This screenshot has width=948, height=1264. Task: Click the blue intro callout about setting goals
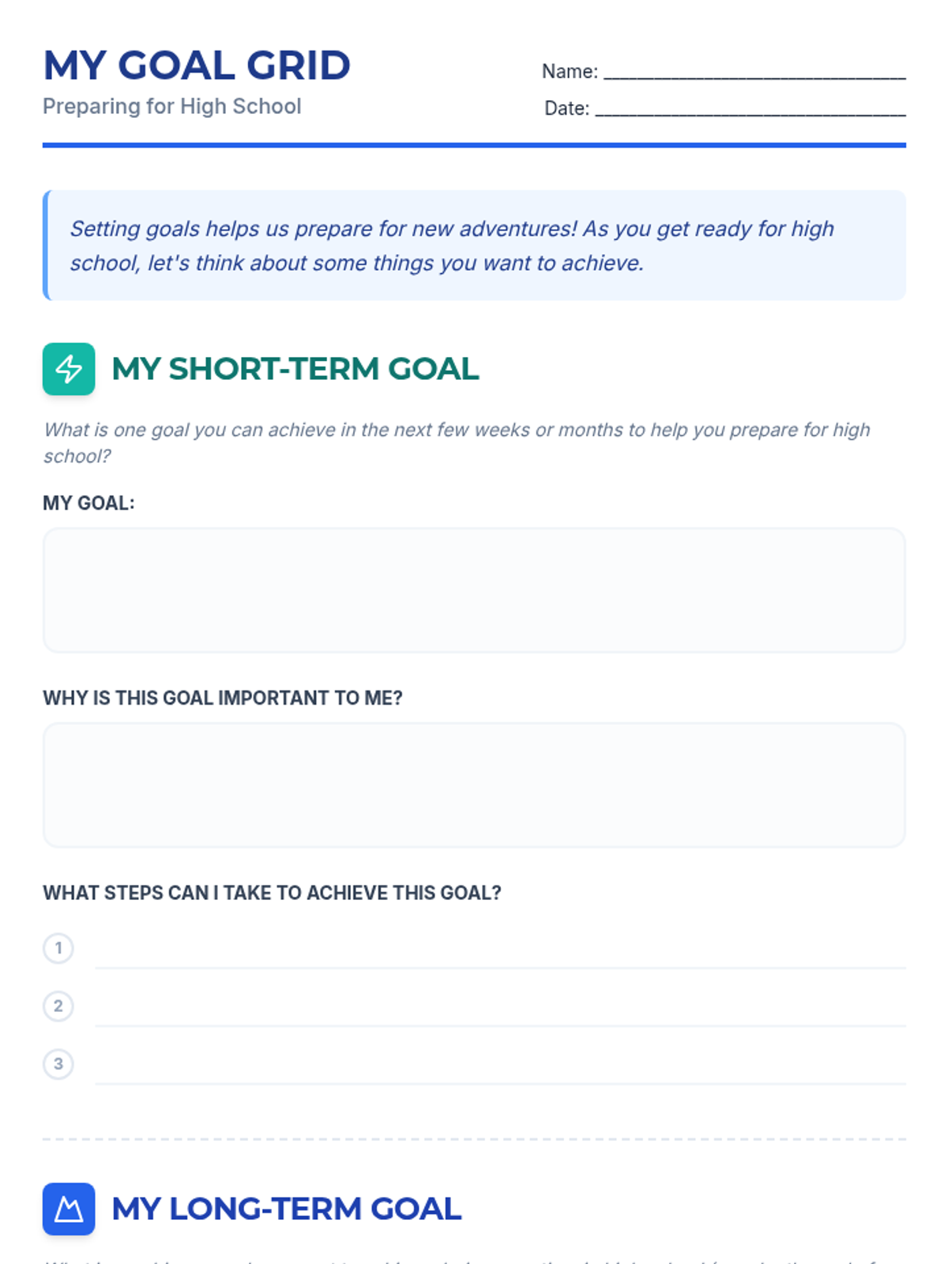point(474,245)
